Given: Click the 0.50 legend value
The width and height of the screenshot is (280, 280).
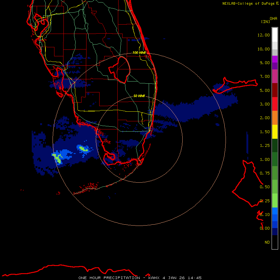Looking at the screenshot, I should [x=265, y=187].
